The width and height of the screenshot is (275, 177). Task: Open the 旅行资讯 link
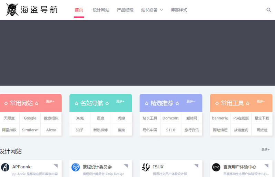point(192,130)
